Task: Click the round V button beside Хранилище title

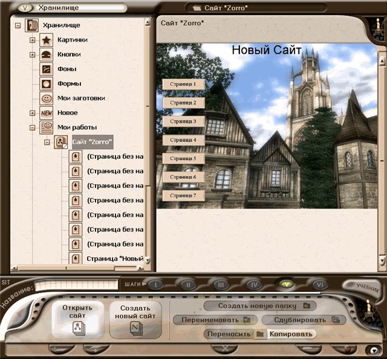Action: pos(25,8)
